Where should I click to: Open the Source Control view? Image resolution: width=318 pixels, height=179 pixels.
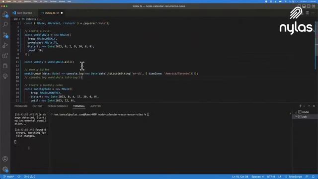coord(5,35)
